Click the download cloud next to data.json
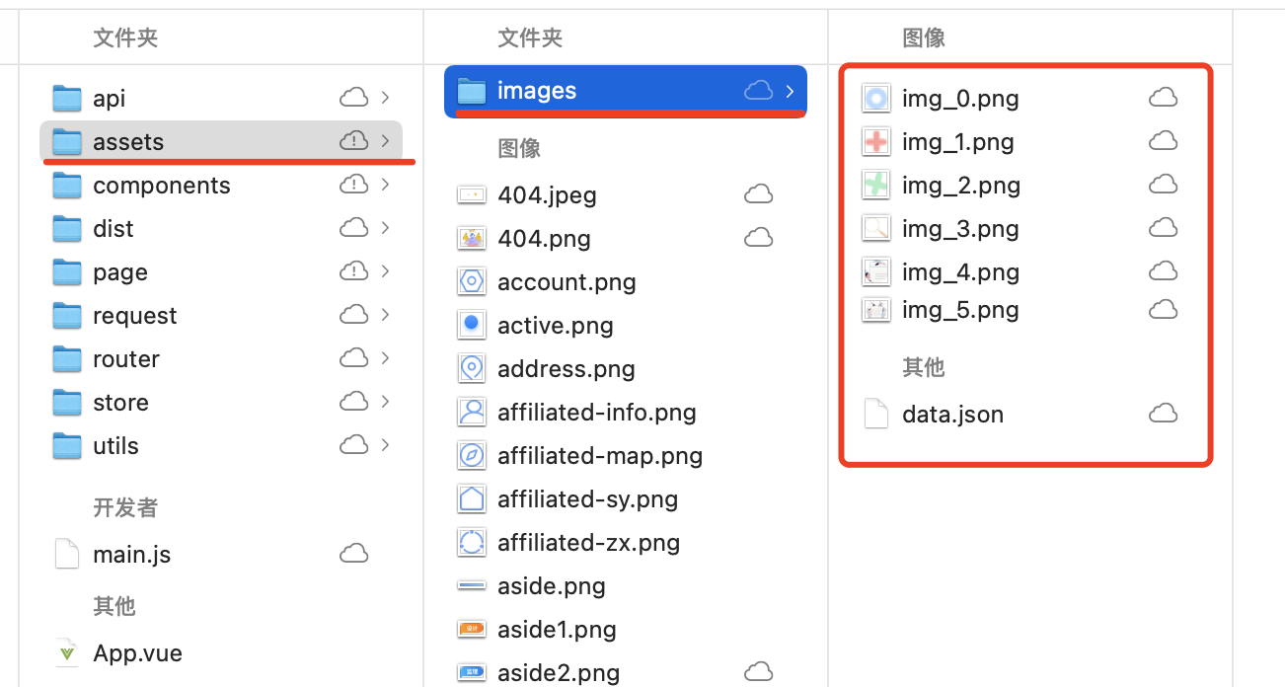This screenshot has height=687, width=1285. [x=1163, y=414]
